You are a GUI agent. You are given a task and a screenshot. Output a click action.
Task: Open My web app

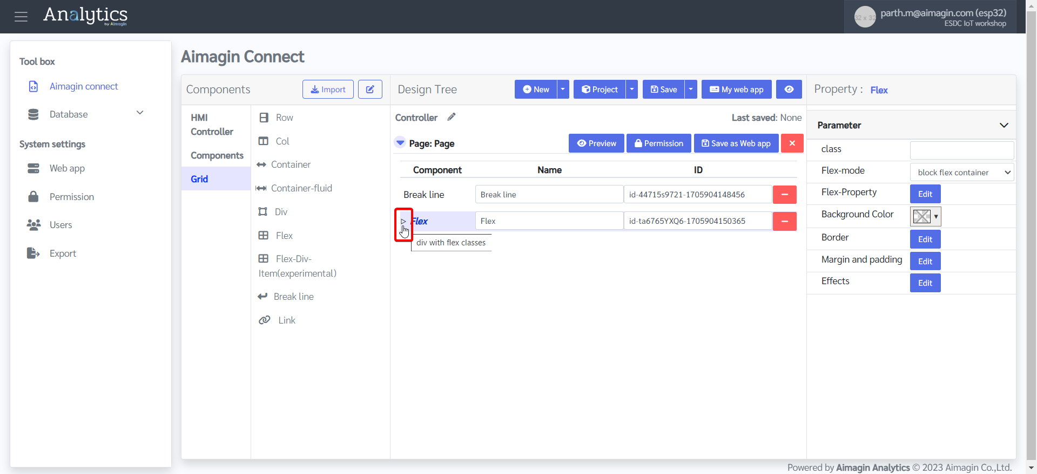tap(737, 90)
